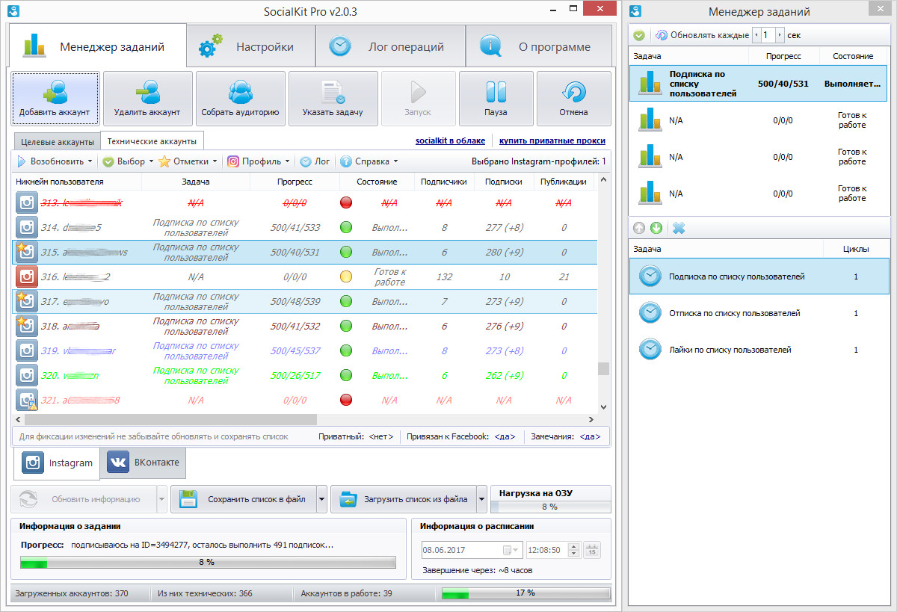Open the Лог операций tab

[x=390, y=46]
